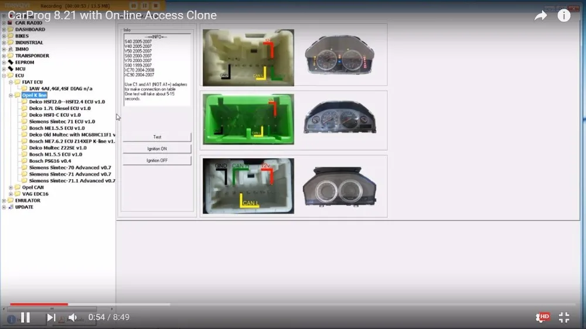This screenshot has width=586, height=329.
Task: Select the Opel CAN folder
Action: click(33, 187)
